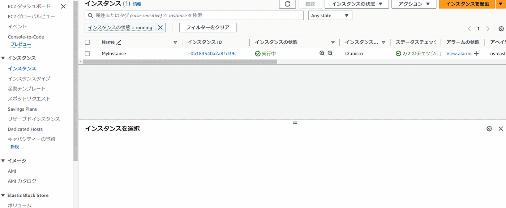
Task: Click the 情報 info link
Action: pos(137,4)
